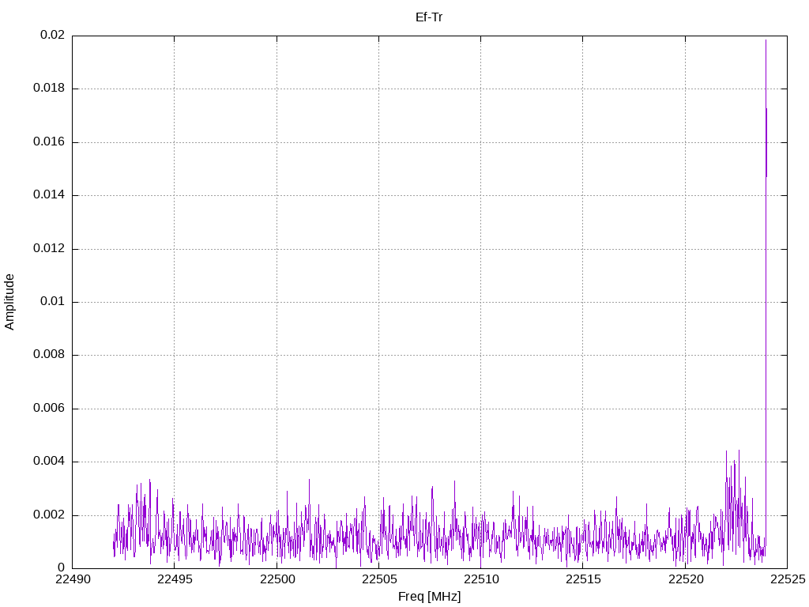Click the 22495 x-axis tick label
Screen dimensions: 809x607
click(175, 579)
